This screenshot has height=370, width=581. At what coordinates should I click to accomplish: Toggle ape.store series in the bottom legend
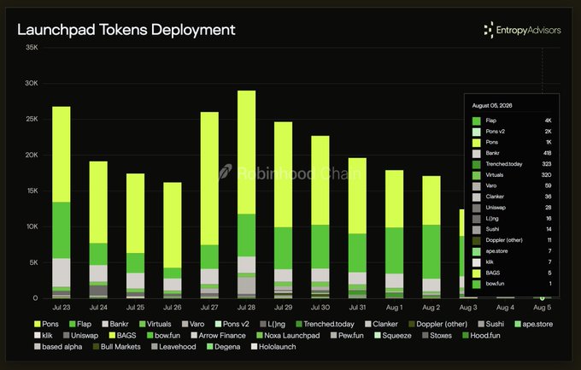(x=533, y=324)
